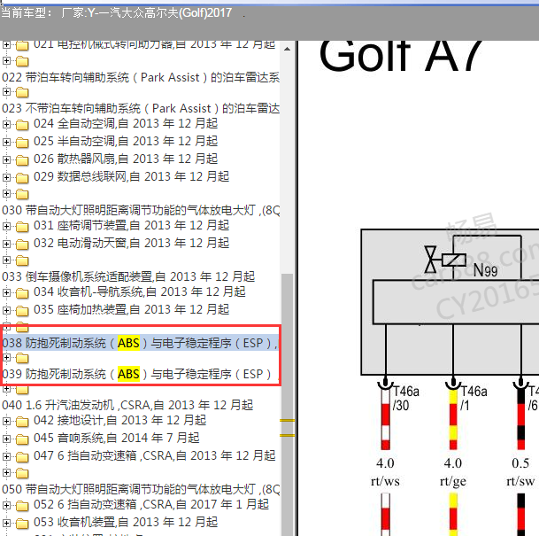
Task: Expand the 053 收音机装置 tree node
Action: click(6, 524)
